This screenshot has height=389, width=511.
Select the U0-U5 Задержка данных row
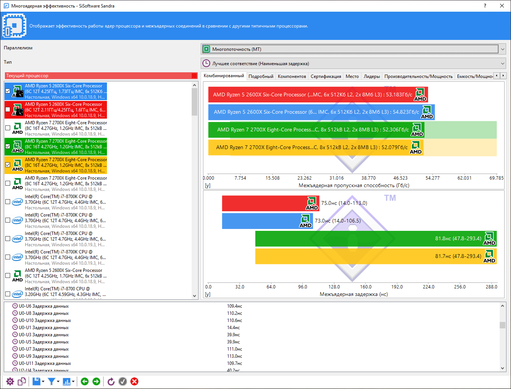point(251,342)
